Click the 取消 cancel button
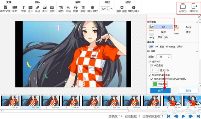 pyautogui.click(x=188, y=91)
